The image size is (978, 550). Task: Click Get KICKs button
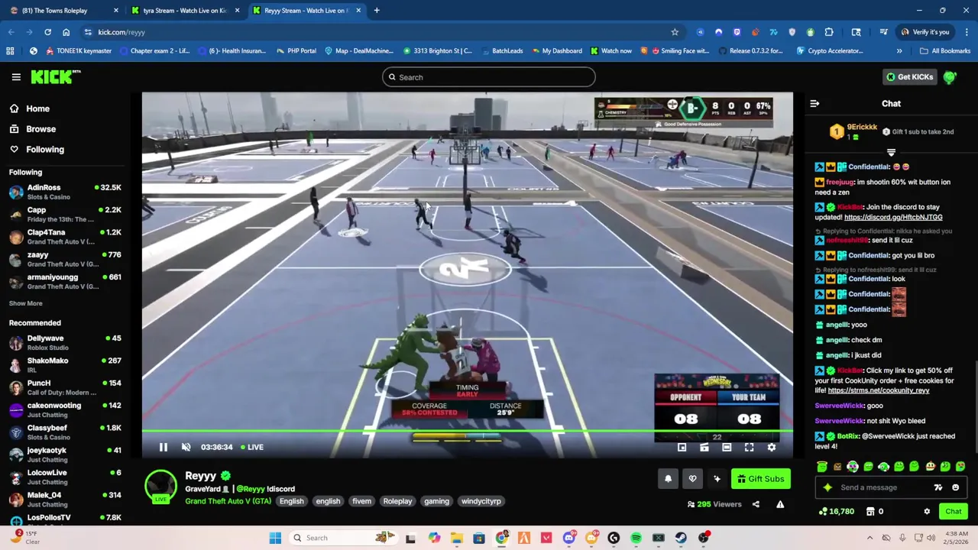click(909, 77)
